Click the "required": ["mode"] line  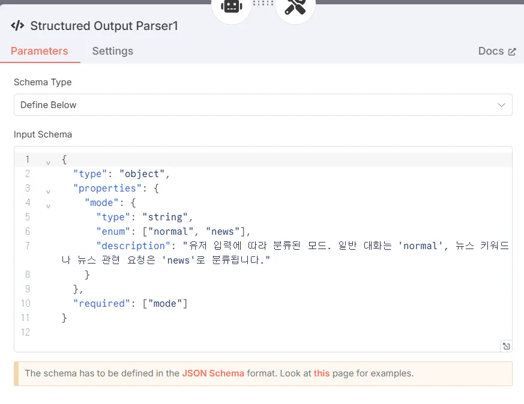pyautogui.click(x=130, y=303)
